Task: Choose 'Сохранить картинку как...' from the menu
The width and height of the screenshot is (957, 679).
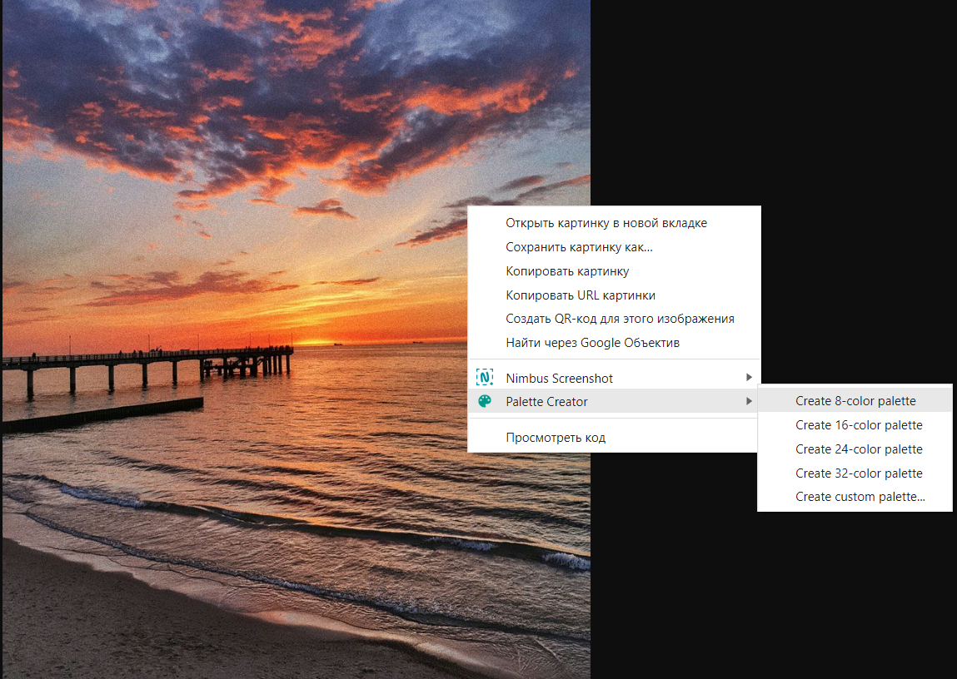Action: click(x=579, y=247)
